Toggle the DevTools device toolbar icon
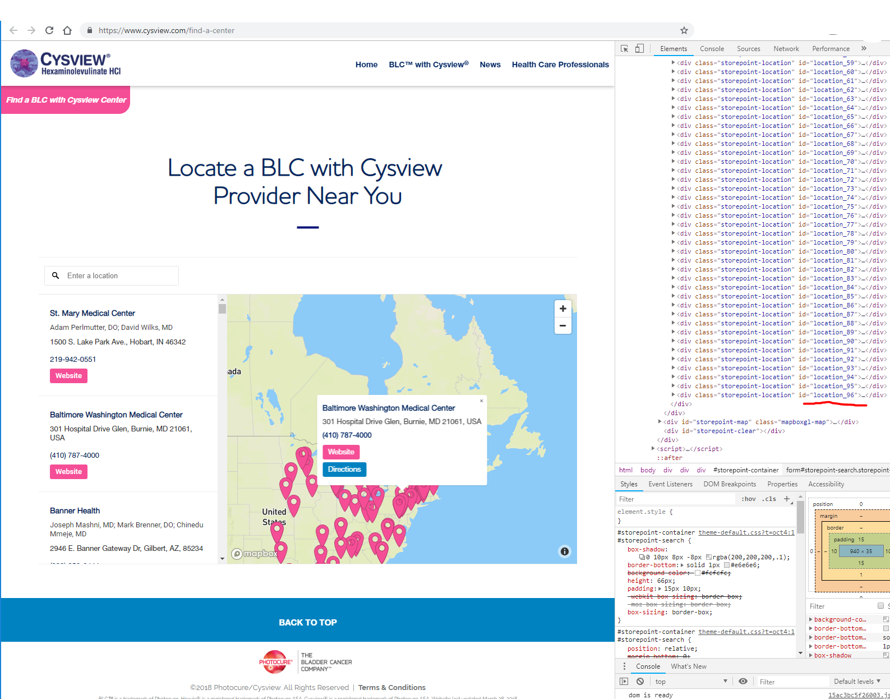Screen dimensions: 890x699 639,49
